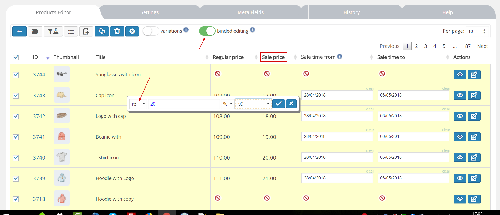Enable the variations toggle switch
500x215 pixels.
click(x=151, y=31)
